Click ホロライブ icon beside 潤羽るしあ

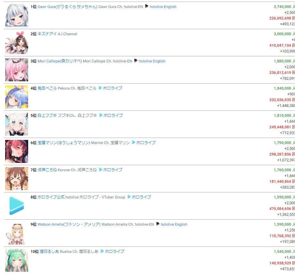(102, 251)
